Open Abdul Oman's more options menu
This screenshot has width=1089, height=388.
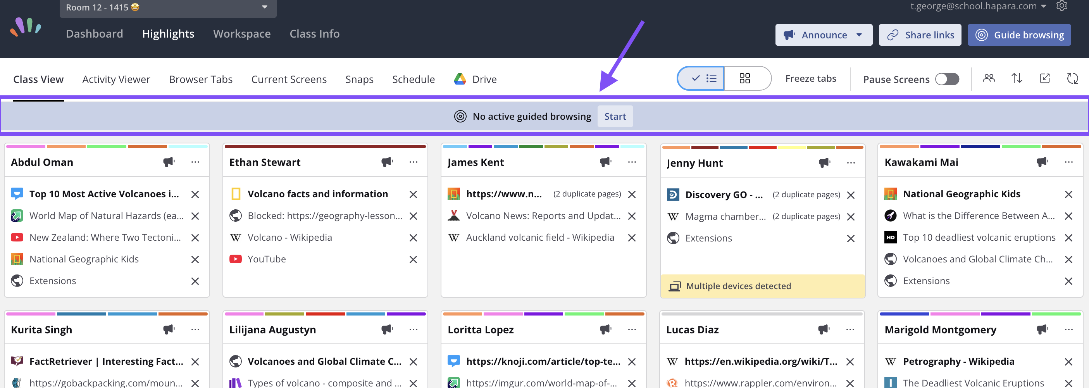tap(195, 162)
